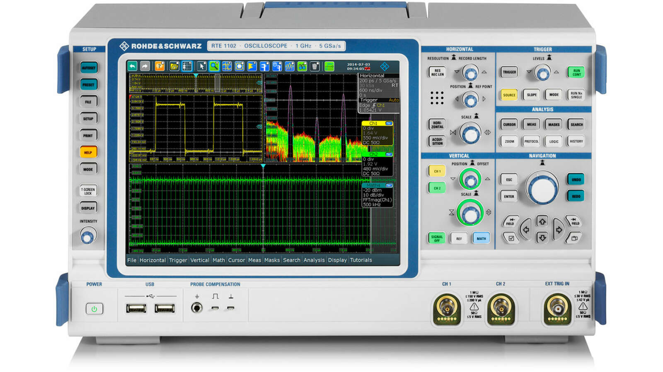
Task: Click the green undo arrow toolbar icon
Action: [132, 66]
